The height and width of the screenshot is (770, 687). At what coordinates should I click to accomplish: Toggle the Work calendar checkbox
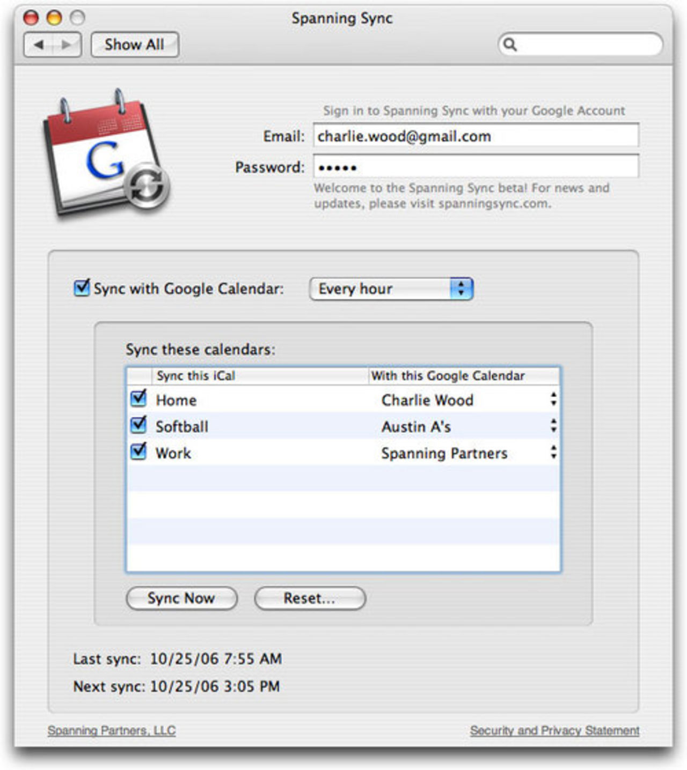(138, 453)
